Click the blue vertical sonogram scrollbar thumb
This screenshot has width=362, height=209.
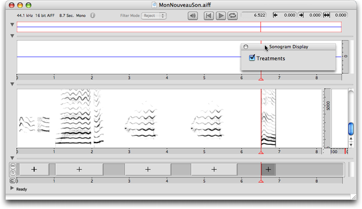pos(351,129)
